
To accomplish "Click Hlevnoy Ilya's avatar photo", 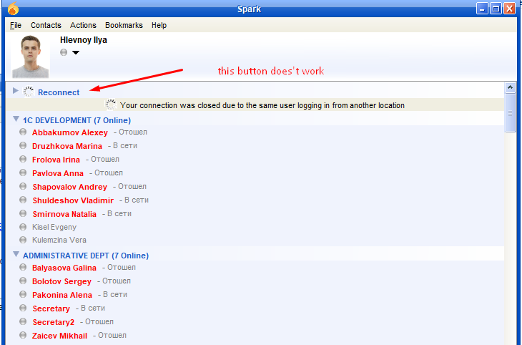I will coord(30,57).
